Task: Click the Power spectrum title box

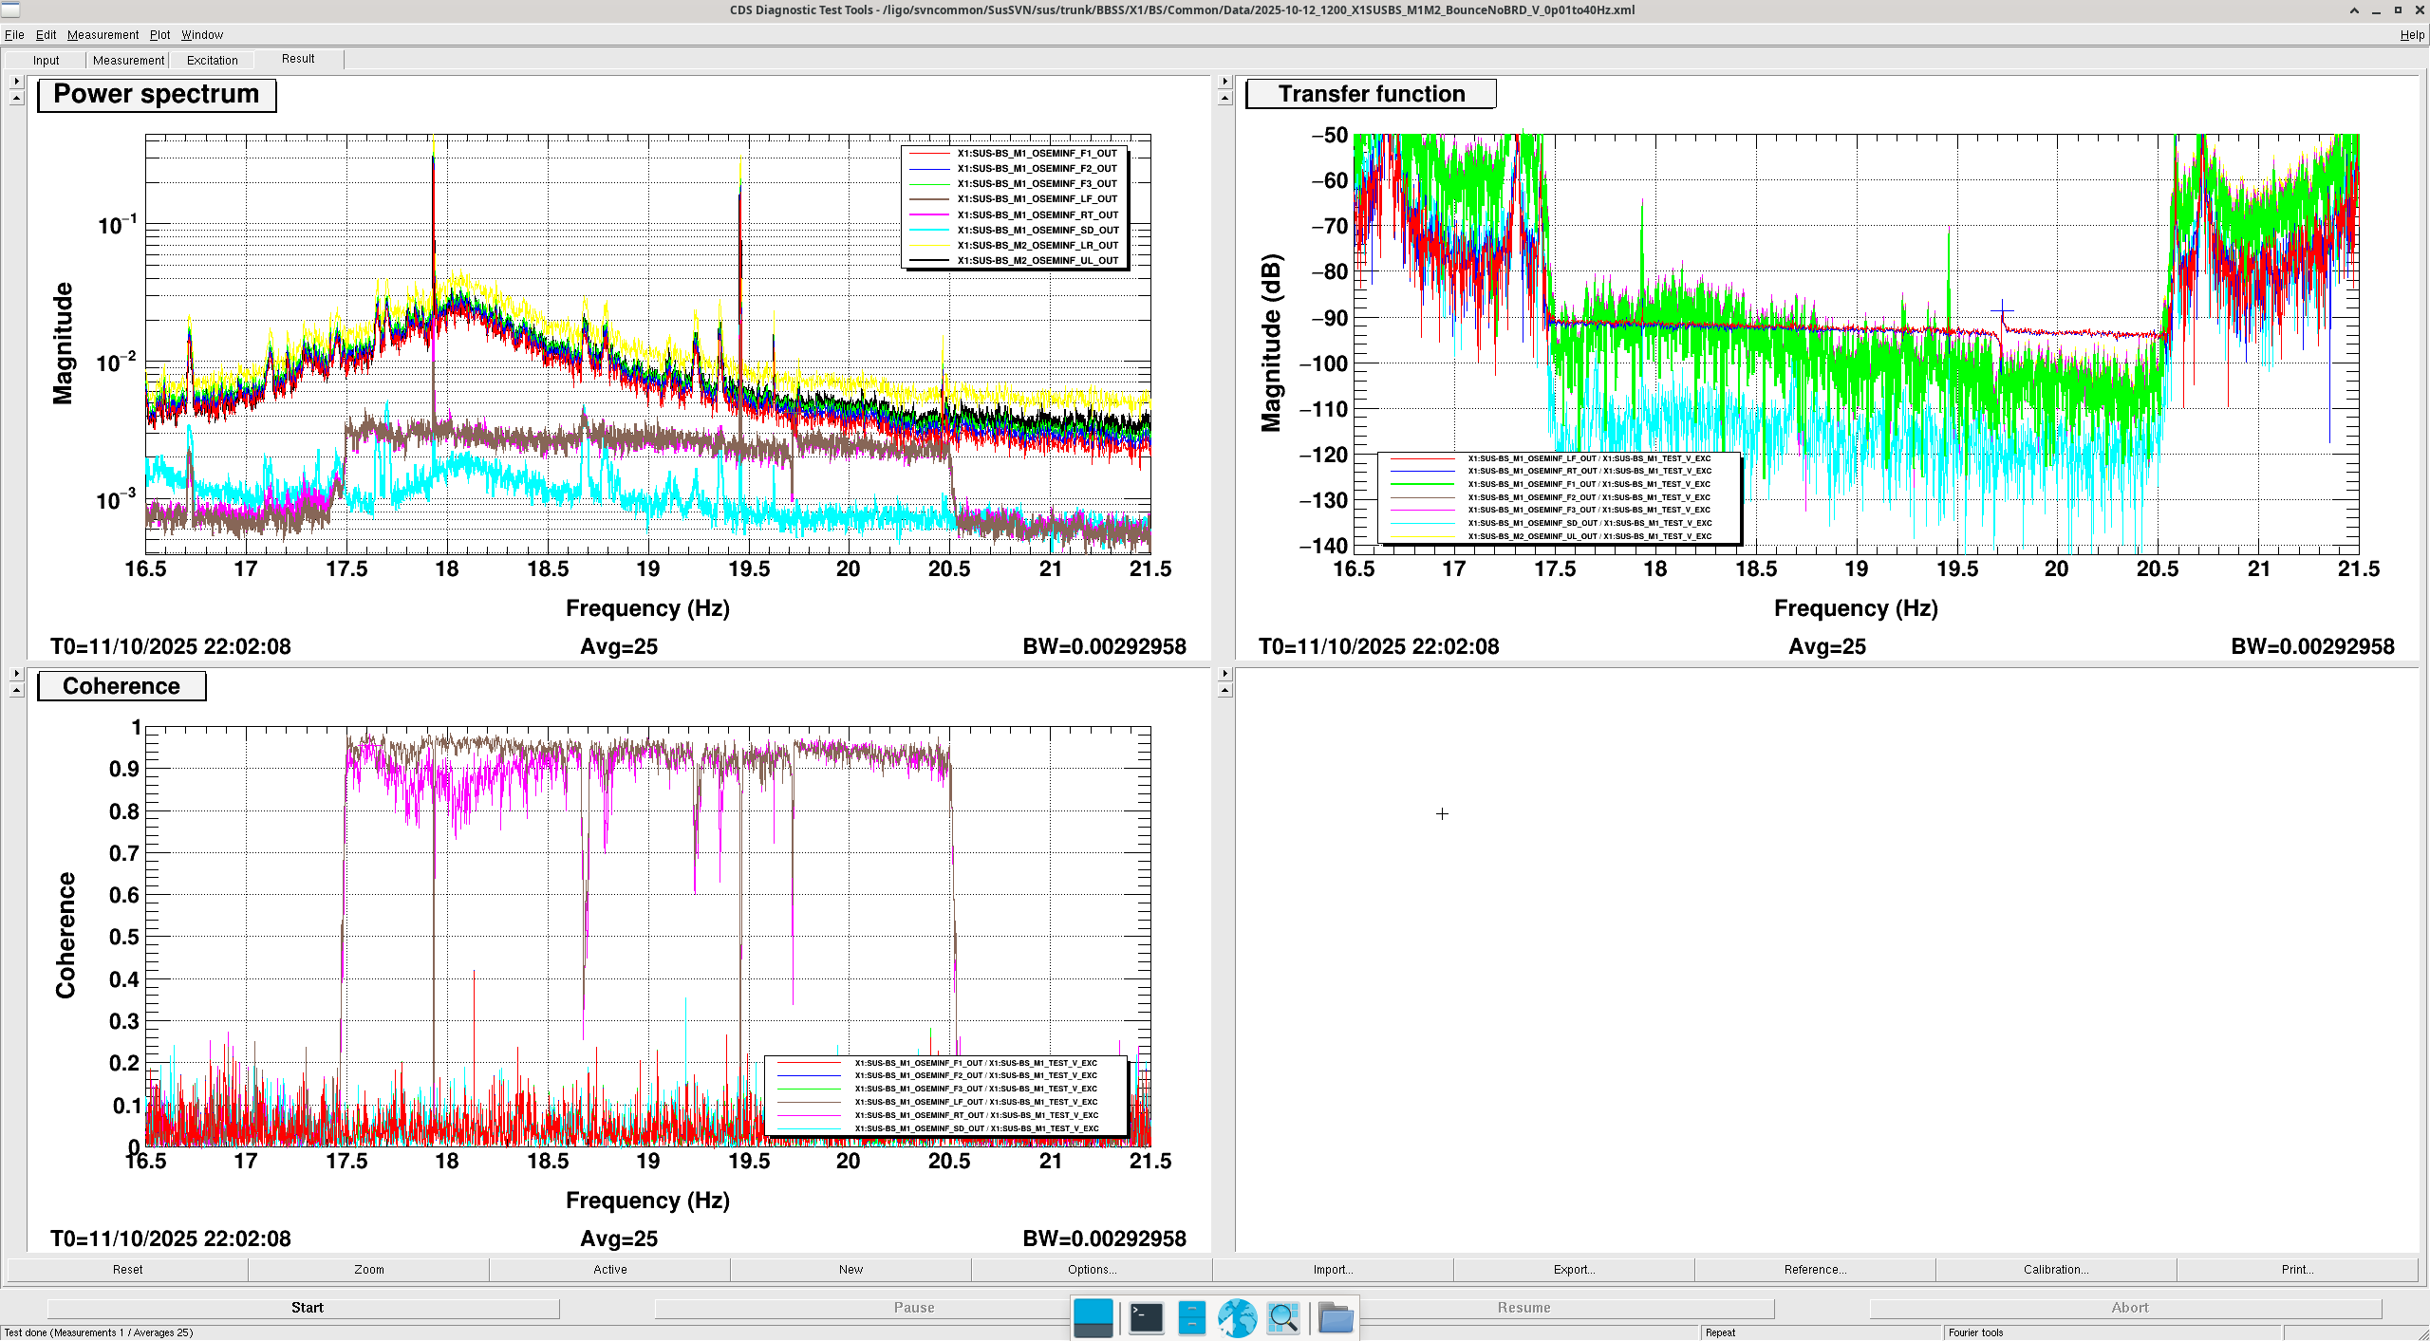Action: [157, 95]
